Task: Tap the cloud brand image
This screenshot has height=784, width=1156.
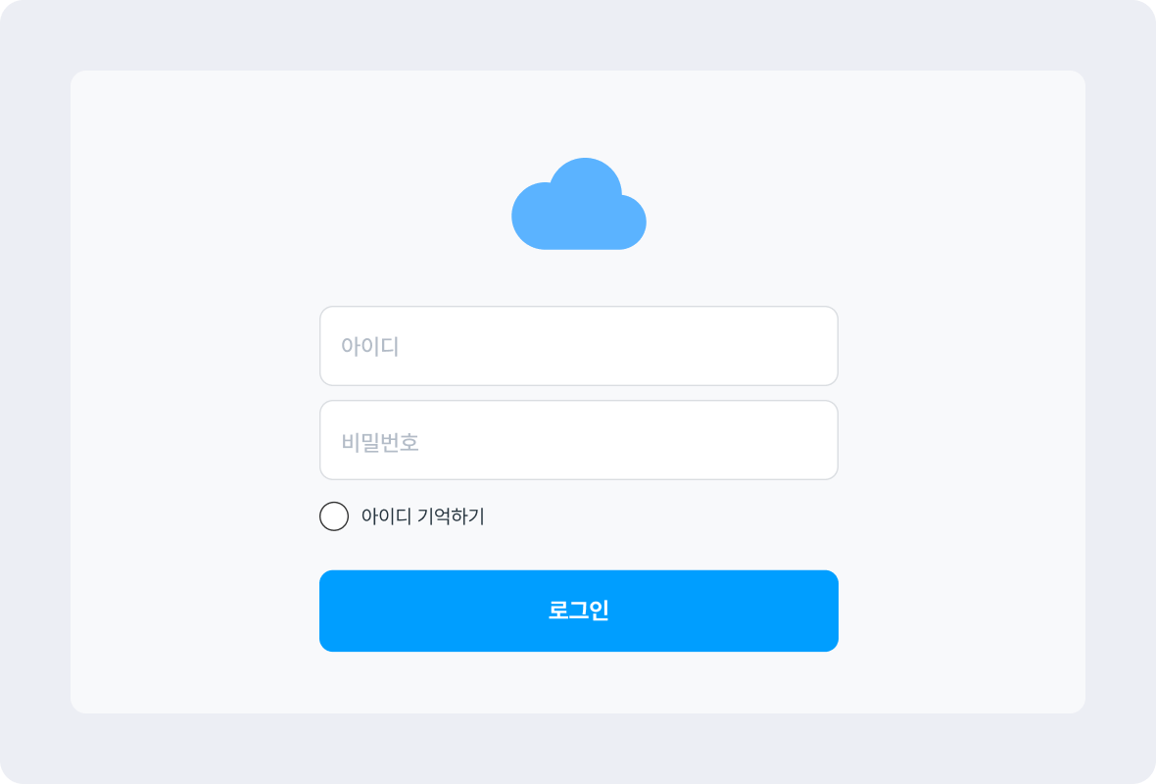Action: (x=579, y=204)
